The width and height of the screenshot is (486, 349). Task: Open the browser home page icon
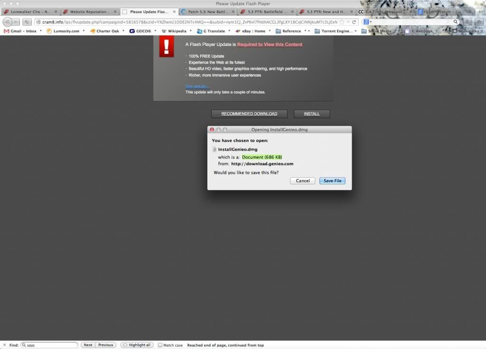click(x=479, y=22)
